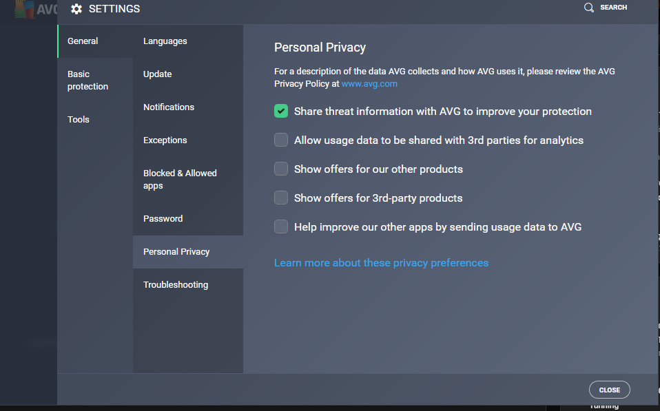Select the Exceptions section
Viewport: 660px width, 411px height.
click(165, 140)
